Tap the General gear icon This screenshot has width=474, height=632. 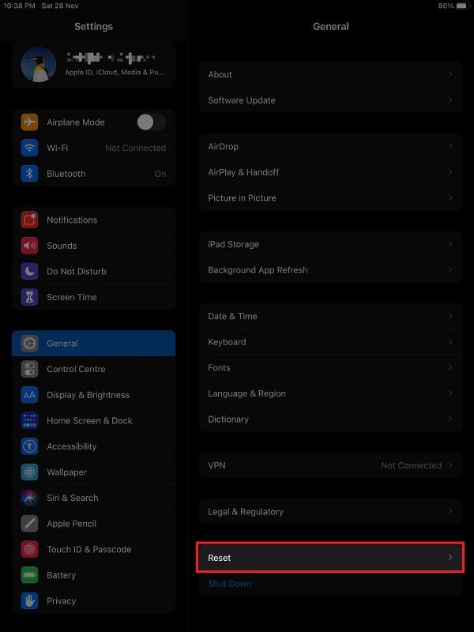29,344
